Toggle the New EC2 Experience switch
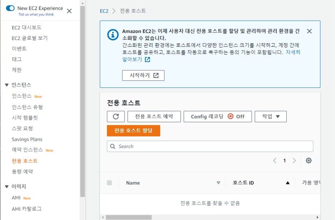335x220 pixels. (10, 8)
